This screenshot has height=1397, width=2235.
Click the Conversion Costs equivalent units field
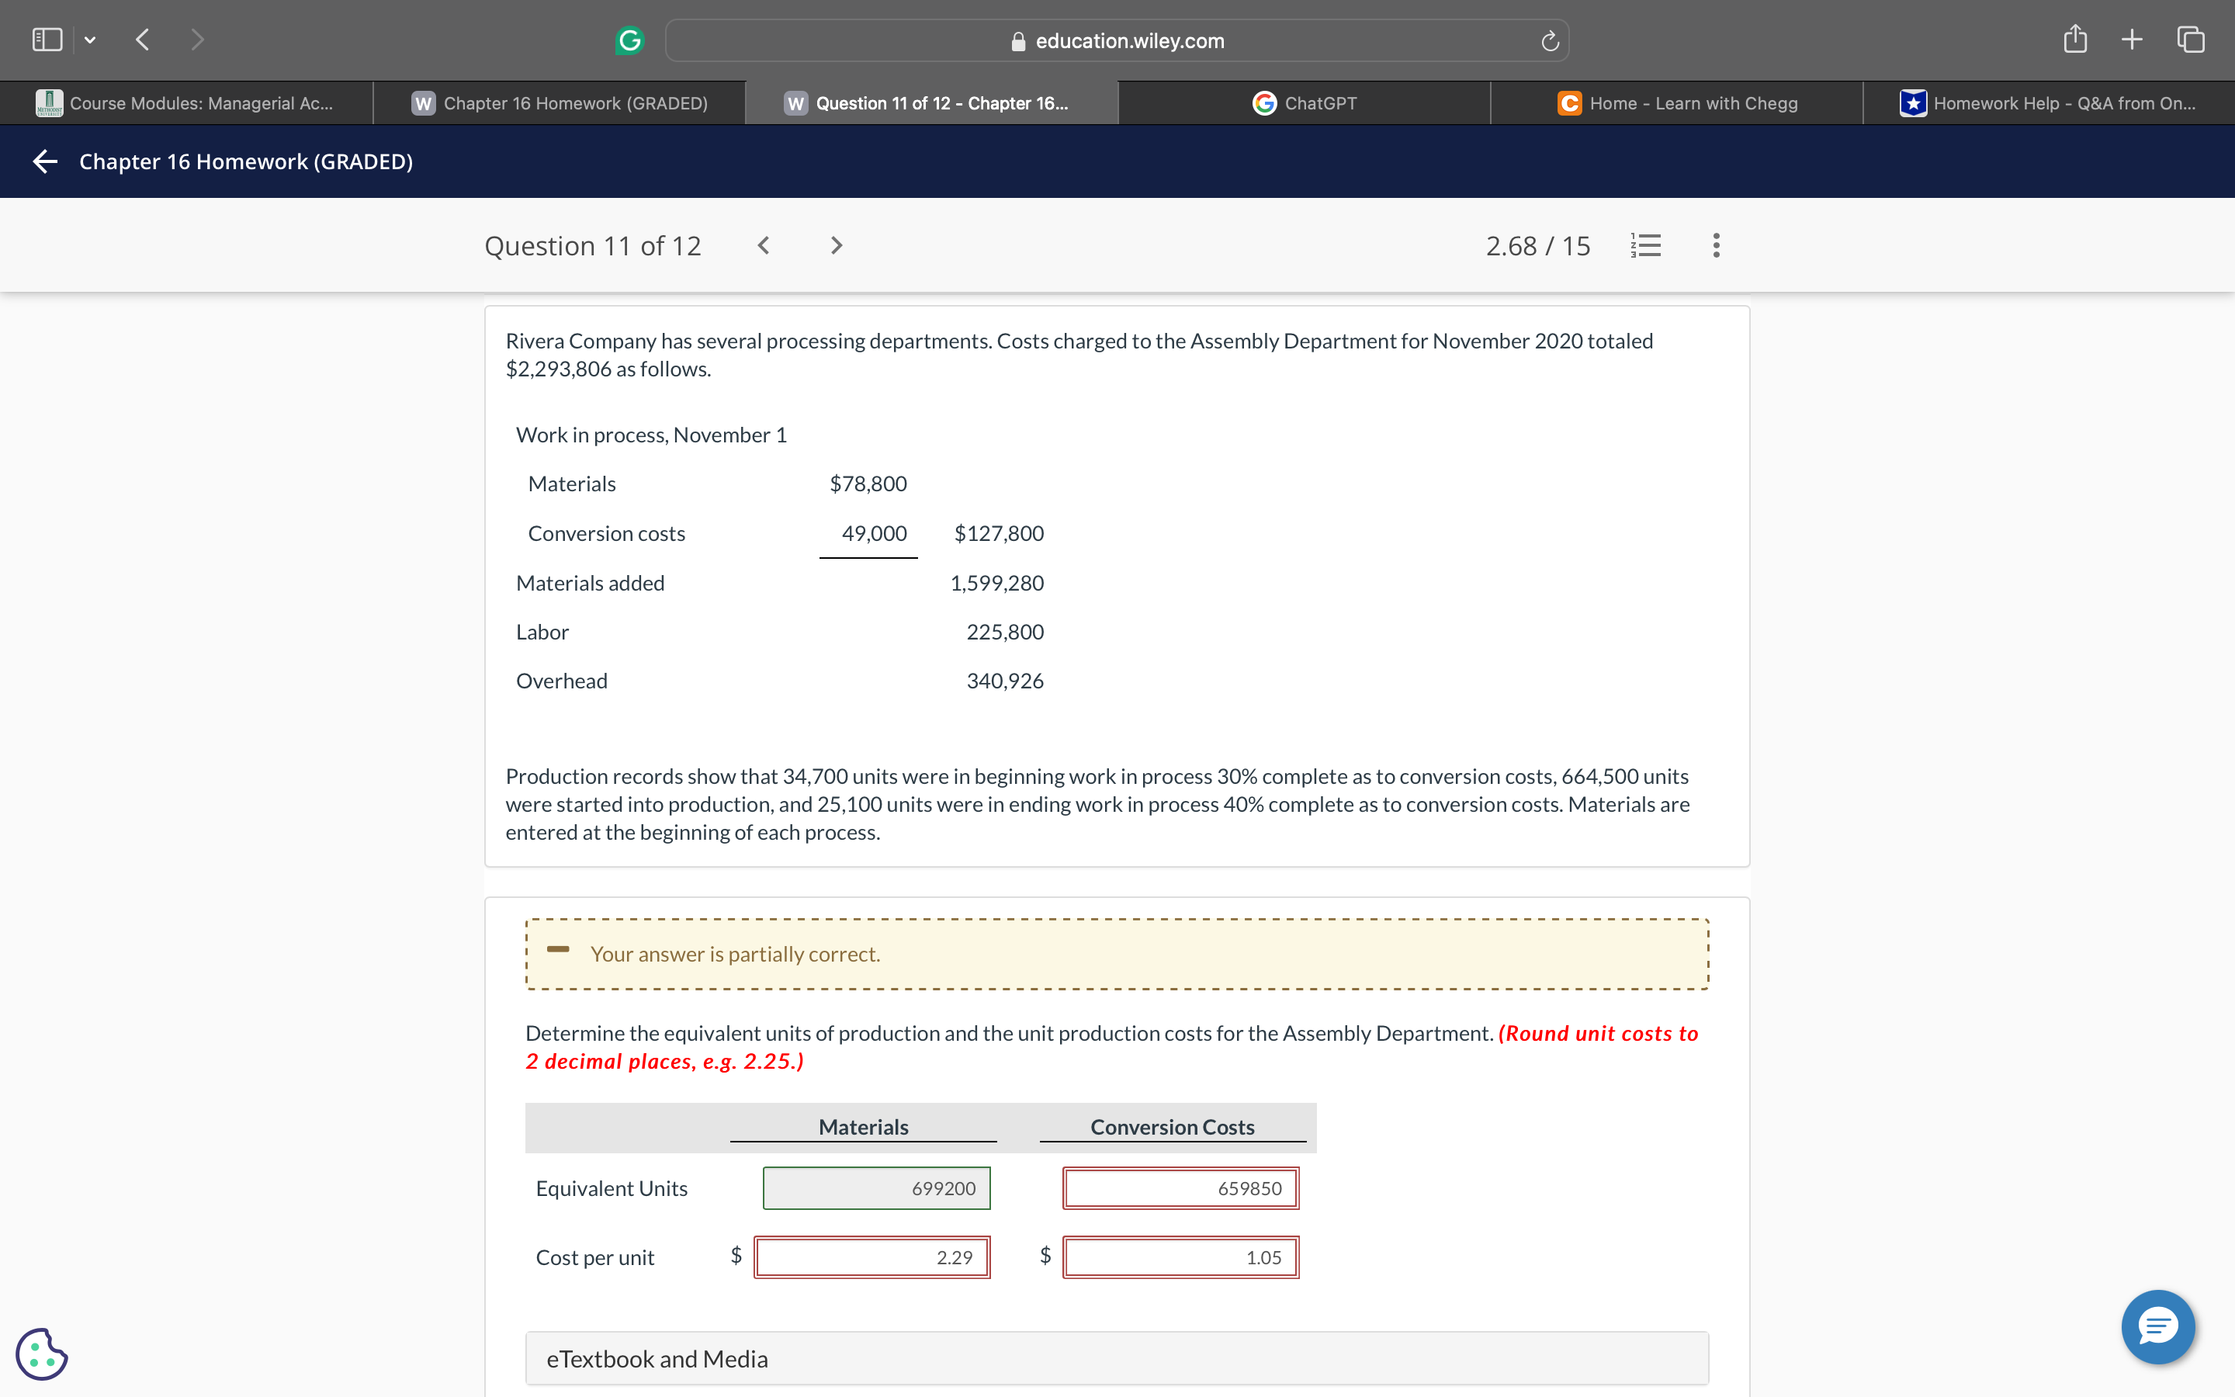tap(1180, 1188)
